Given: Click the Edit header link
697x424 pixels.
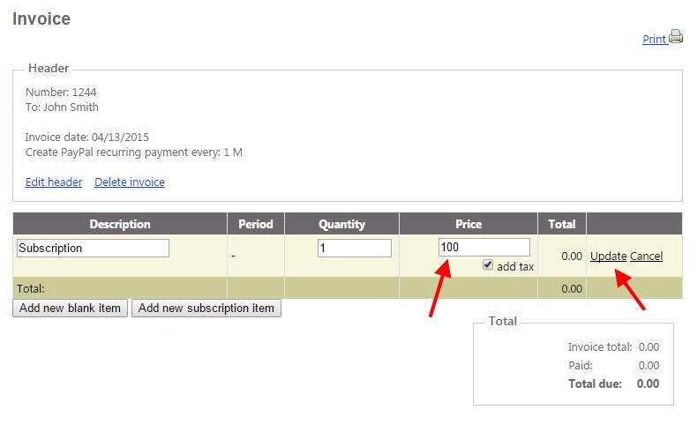Looking at the screenshot, I should tap(54, 182).
